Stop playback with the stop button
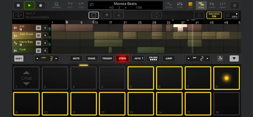The height and width of the screenshot is (117, 253). coord(18,5)
